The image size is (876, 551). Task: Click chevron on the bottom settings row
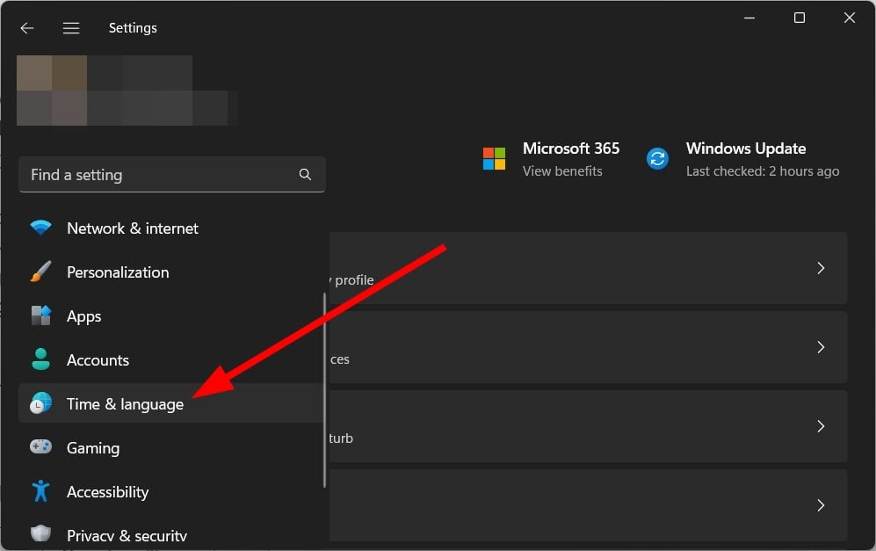pos(821,505)
